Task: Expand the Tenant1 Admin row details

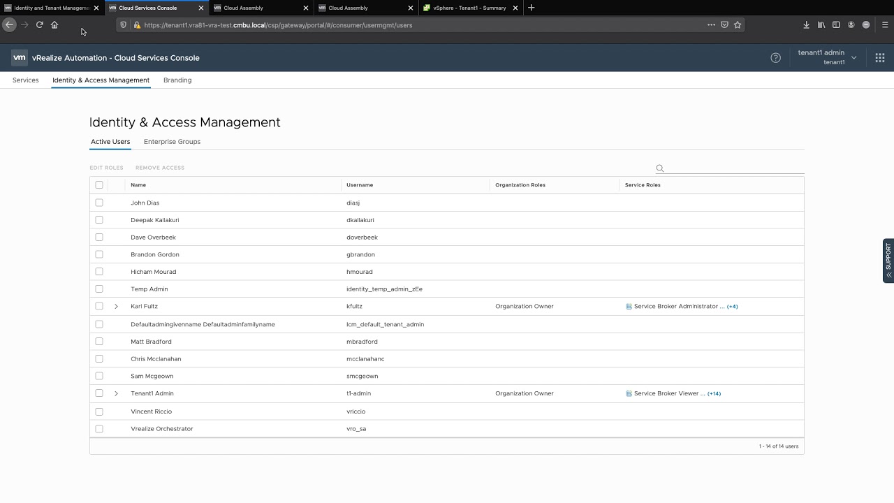Action: click(116, 393)
